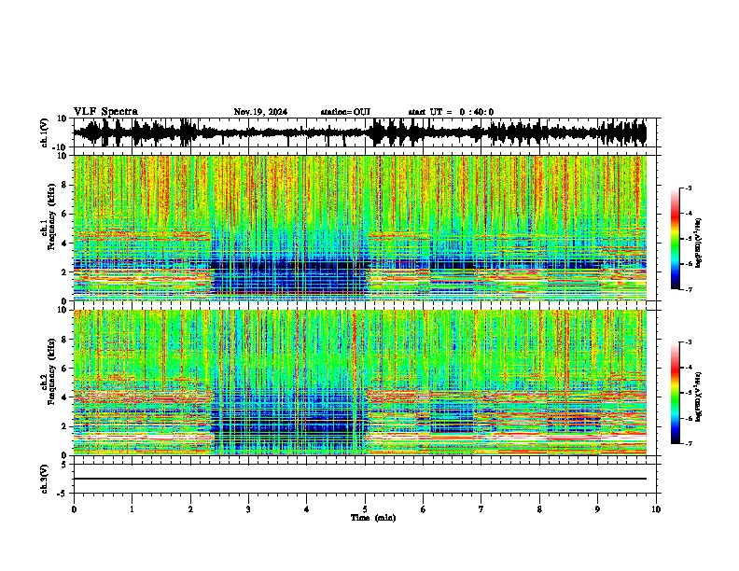This screenshot has height=571, width=739.
Task: Click the "-7" label on ch.1 color scale
Action: pyautogui.click(x=689, y=289)
